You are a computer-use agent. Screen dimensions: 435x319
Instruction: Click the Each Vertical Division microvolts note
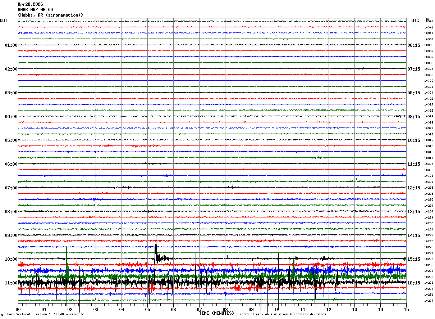pos(46,314)
